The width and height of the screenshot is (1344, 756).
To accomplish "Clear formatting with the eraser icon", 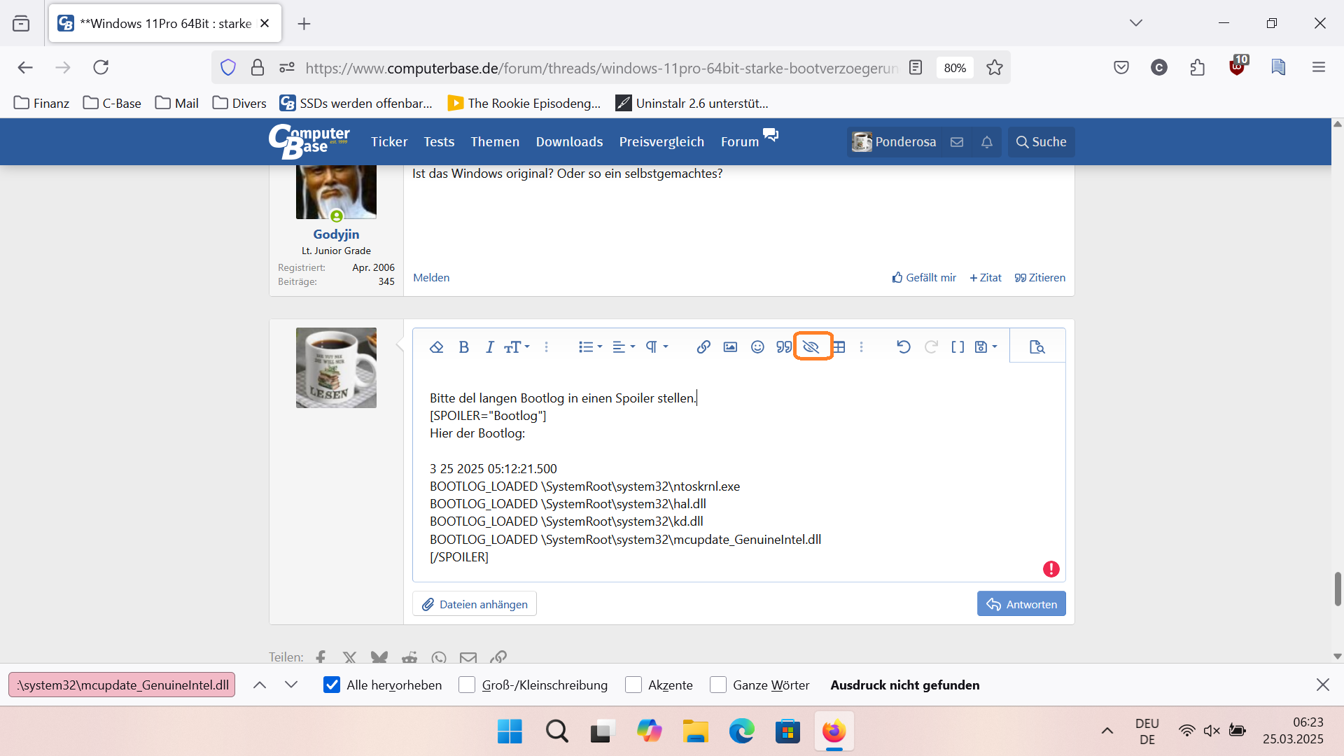I will point(437,347).
